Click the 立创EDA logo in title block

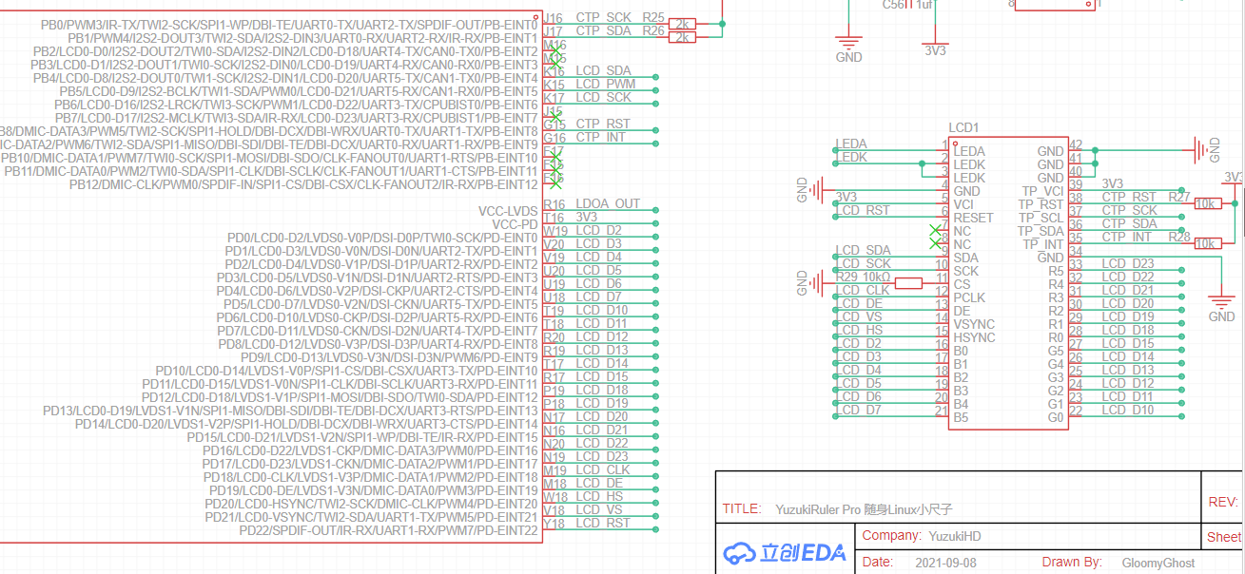[785, 552]
